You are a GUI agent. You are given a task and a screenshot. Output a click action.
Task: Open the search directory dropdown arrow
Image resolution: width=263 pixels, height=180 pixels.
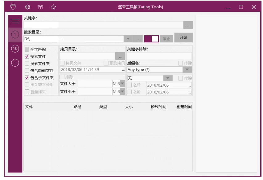click(128, 38)
